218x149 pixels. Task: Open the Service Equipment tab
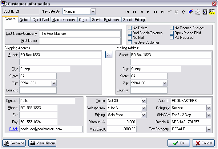point(106,20)
